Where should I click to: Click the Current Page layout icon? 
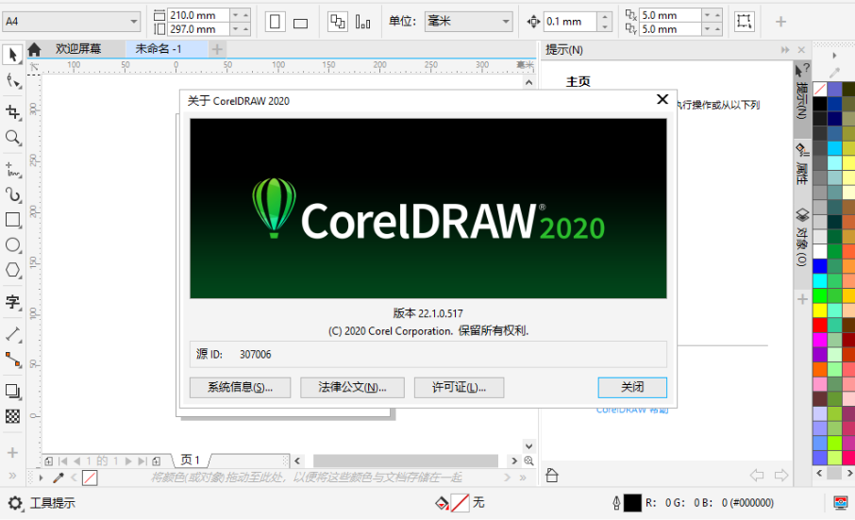pyautogui.click(x=362, y=22)
